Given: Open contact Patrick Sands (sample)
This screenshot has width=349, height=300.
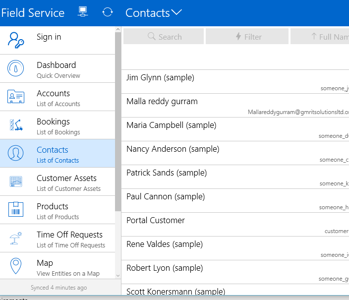Looking at the screenshot, I should [x=235, y=177].
